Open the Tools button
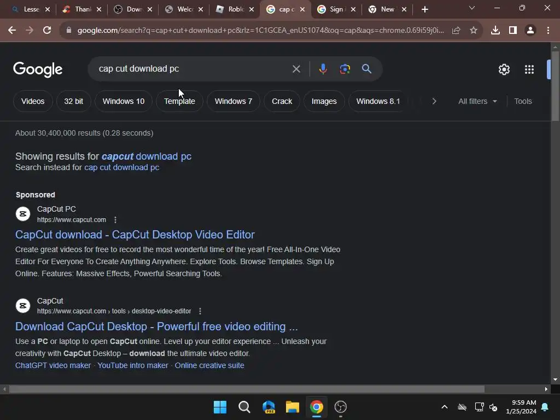This screenshot has height=420, width=560. [523, 101]
